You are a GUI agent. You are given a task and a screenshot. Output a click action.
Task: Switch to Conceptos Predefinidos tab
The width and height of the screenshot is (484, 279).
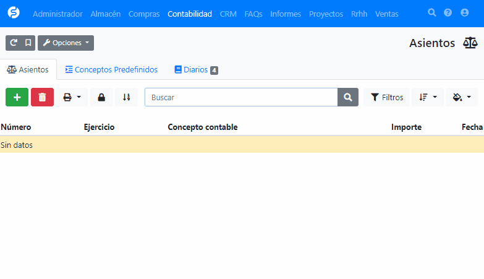coord(111,70)
